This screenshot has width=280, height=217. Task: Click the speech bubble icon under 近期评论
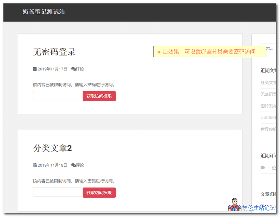click(262, 168)
